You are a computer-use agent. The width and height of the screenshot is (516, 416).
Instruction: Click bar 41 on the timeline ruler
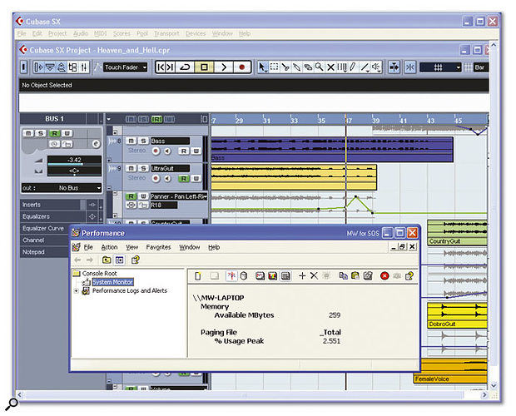point(403,121)
